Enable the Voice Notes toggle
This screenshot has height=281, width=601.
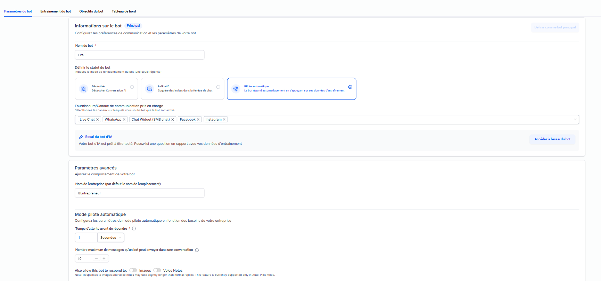tap(157, 270)
